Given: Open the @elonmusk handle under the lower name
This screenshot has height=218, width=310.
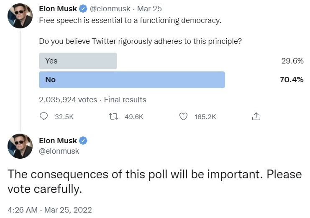Looking at the screenshot, I should coord(59,151).
